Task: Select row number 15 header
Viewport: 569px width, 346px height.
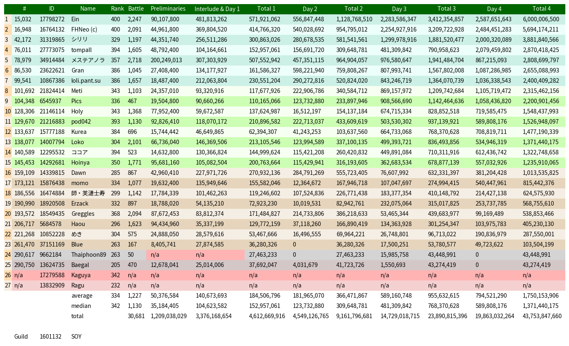Action: click(x=8, y=163)
